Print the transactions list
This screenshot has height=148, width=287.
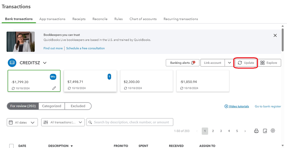[x=256, y=131]
